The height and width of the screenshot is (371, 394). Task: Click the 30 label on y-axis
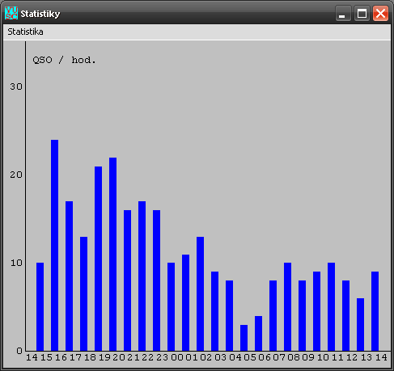[16, 86]
